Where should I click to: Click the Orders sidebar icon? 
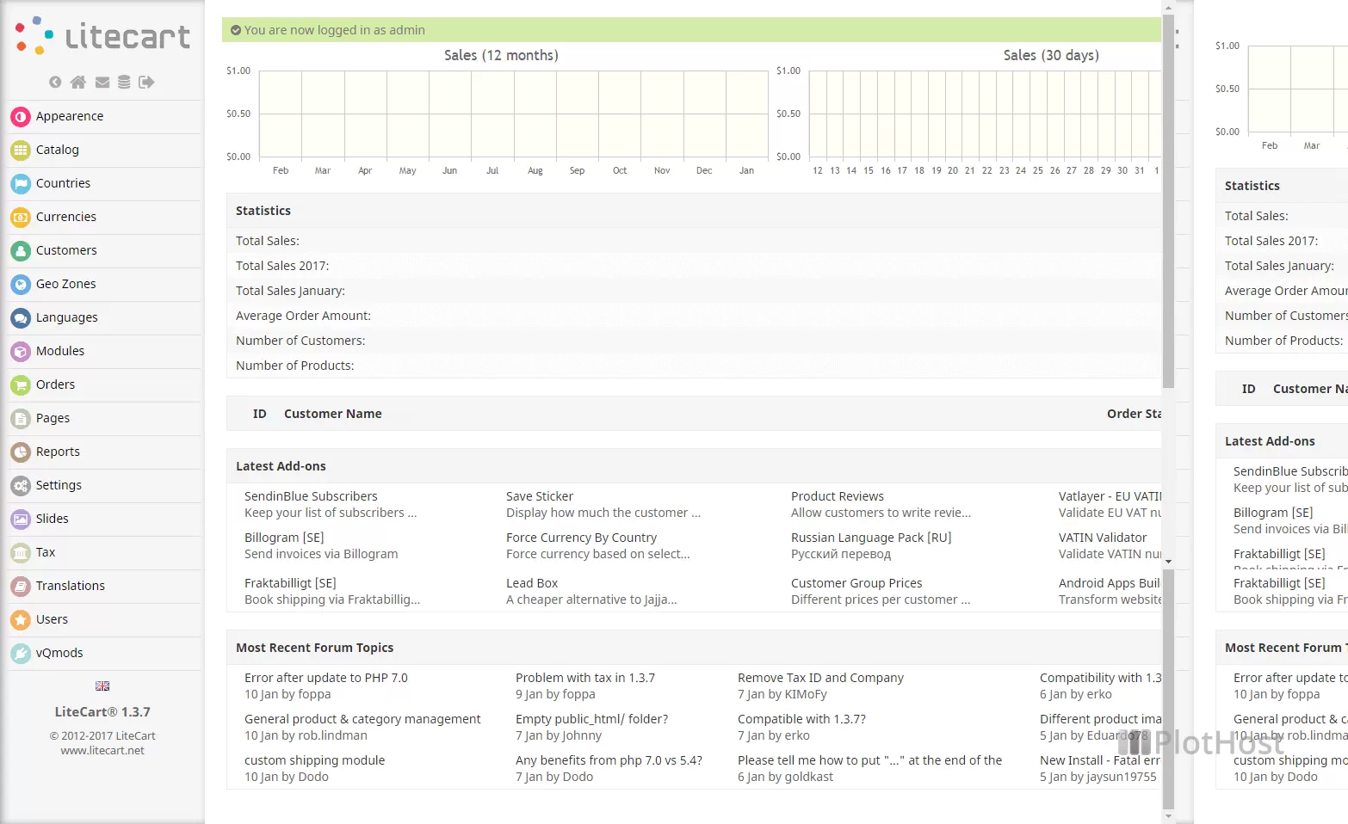coord(21,384)
